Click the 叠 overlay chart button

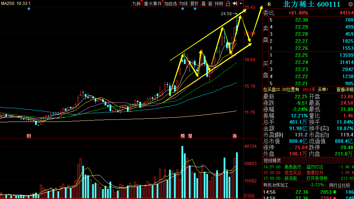(x=203, y=4)
